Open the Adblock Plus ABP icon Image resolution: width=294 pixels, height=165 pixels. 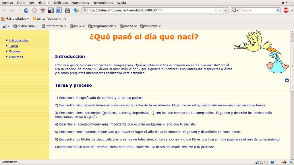[x=286, y=10]
